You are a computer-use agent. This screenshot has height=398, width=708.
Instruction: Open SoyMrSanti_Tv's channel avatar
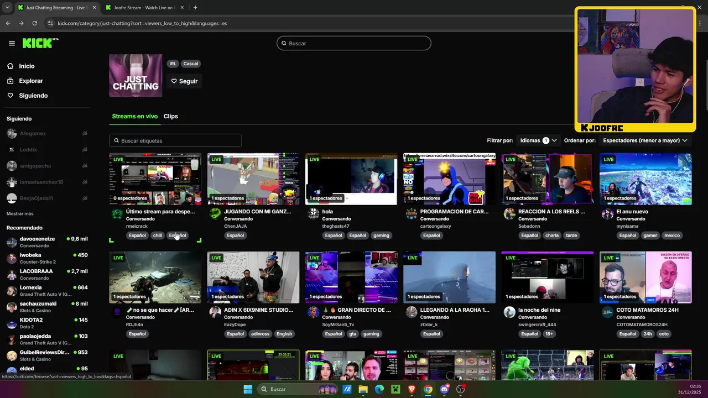click(314, 312)
